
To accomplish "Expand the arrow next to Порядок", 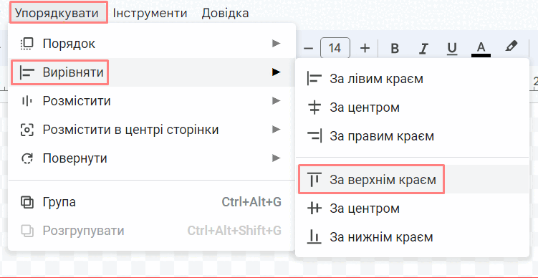I will tap(277, 44).
